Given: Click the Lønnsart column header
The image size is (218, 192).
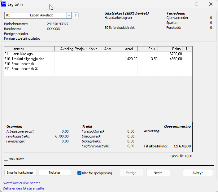Looking at the screenshot, I should [x=33, y=49].
